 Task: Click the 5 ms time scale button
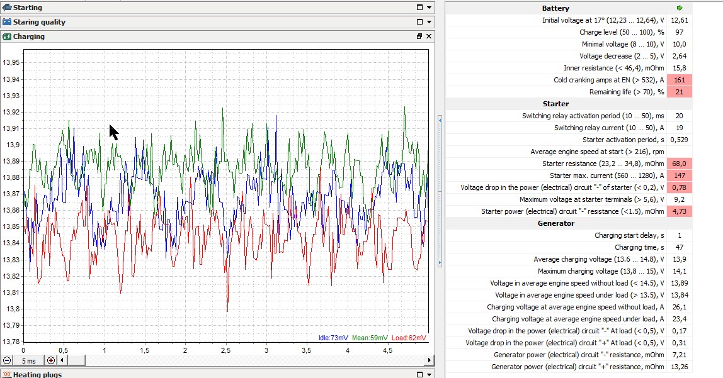(x=28, y=360)
